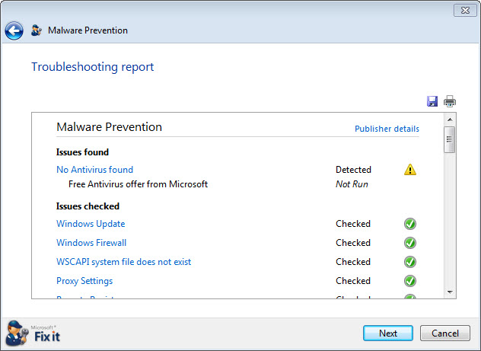Click the Cancel button
Screen dimensions: 481x351
click(x=445, y=333)
